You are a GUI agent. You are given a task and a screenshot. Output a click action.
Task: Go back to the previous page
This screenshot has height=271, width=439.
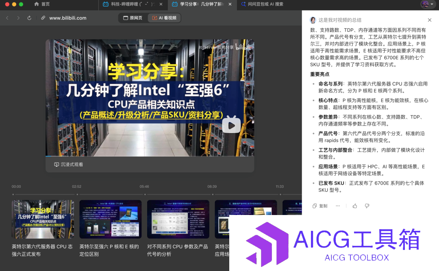pyautogui.click(x=7, y=18)
